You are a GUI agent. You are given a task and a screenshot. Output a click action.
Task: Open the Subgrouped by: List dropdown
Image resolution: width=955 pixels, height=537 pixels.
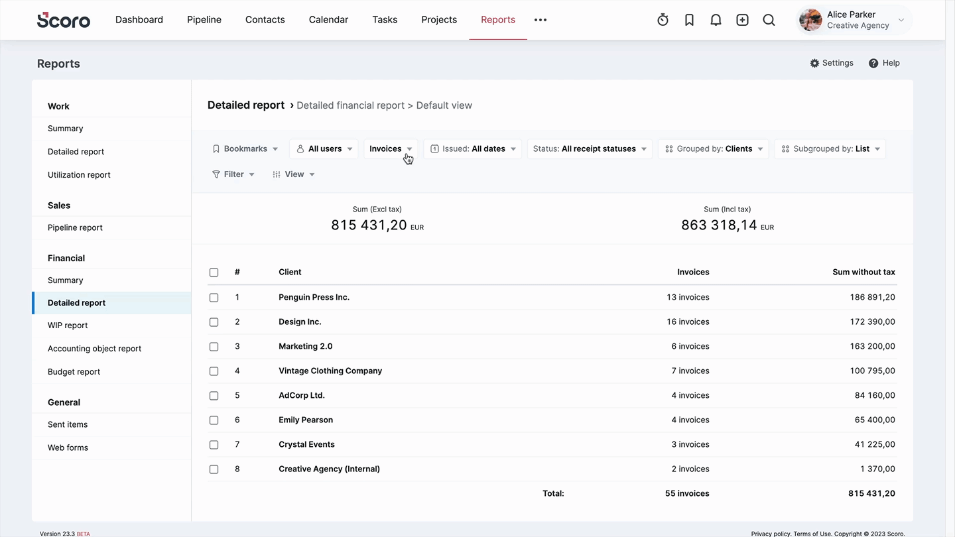point(830,149)
